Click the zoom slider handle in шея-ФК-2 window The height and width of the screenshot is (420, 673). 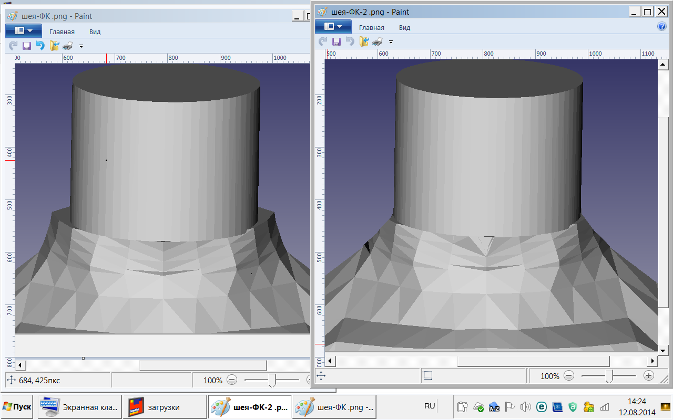[x=609, y=376]
